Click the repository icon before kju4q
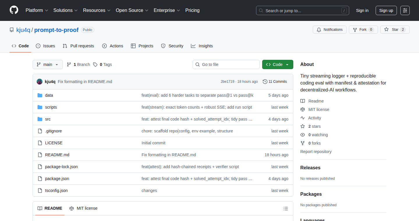The height and width of the screenshot is (221, 419). point(12,30)
